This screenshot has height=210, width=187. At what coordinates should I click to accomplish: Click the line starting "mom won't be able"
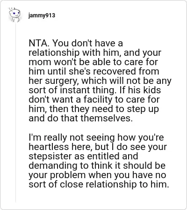click(93, 62)
